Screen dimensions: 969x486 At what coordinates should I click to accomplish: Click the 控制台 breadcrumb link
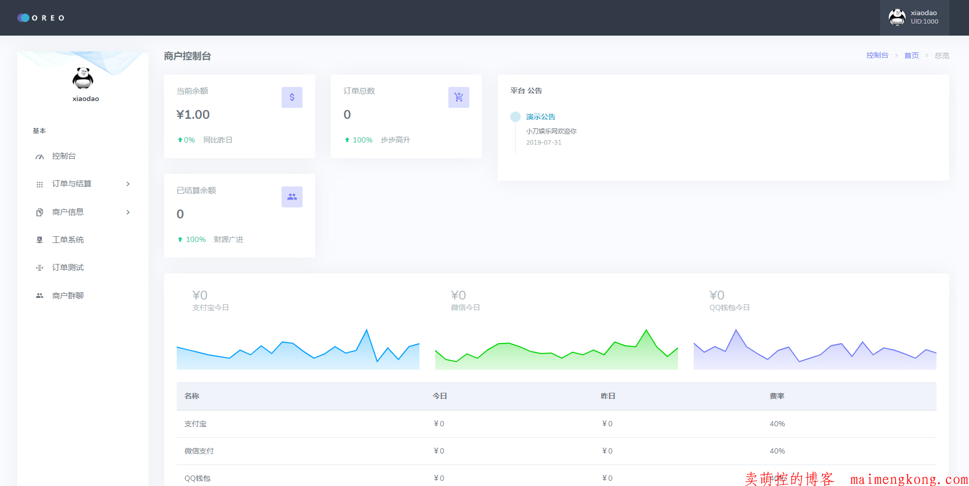coord(877,56)
